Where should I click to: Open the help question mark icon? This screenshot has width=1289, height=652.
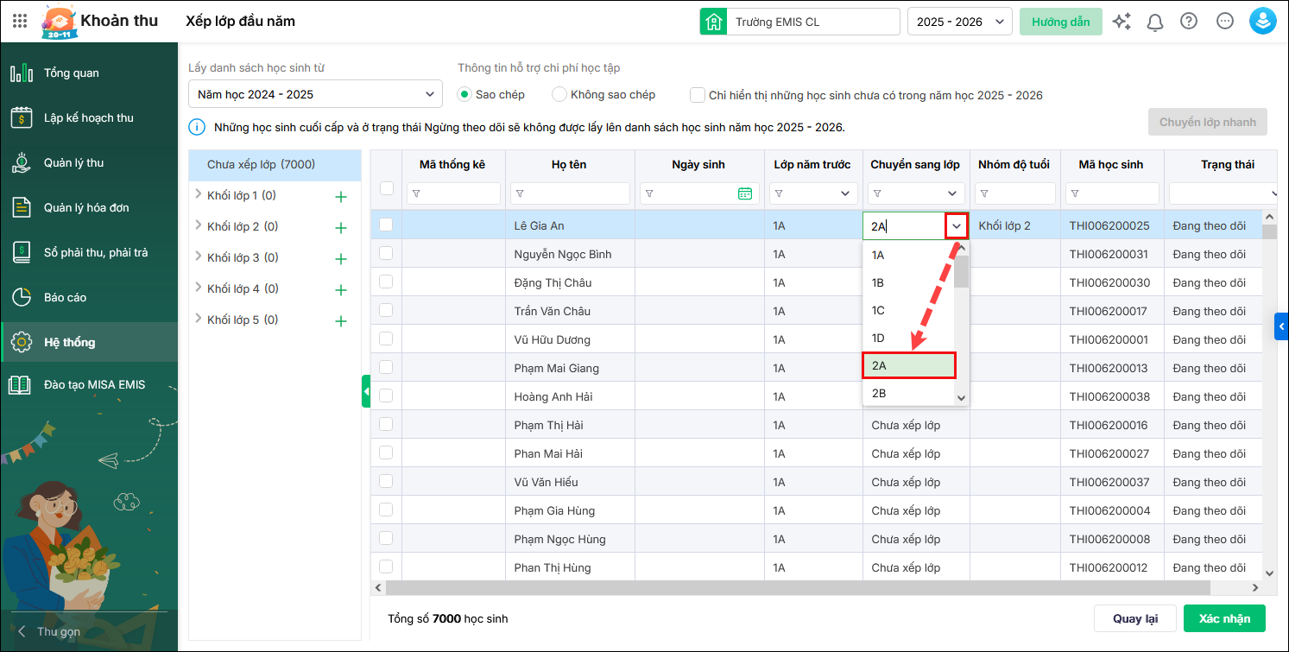point(1189,22)
